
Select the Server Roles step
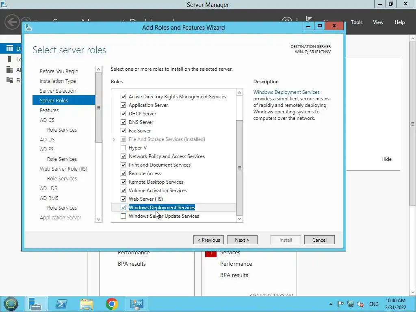[x=64, y=100]
